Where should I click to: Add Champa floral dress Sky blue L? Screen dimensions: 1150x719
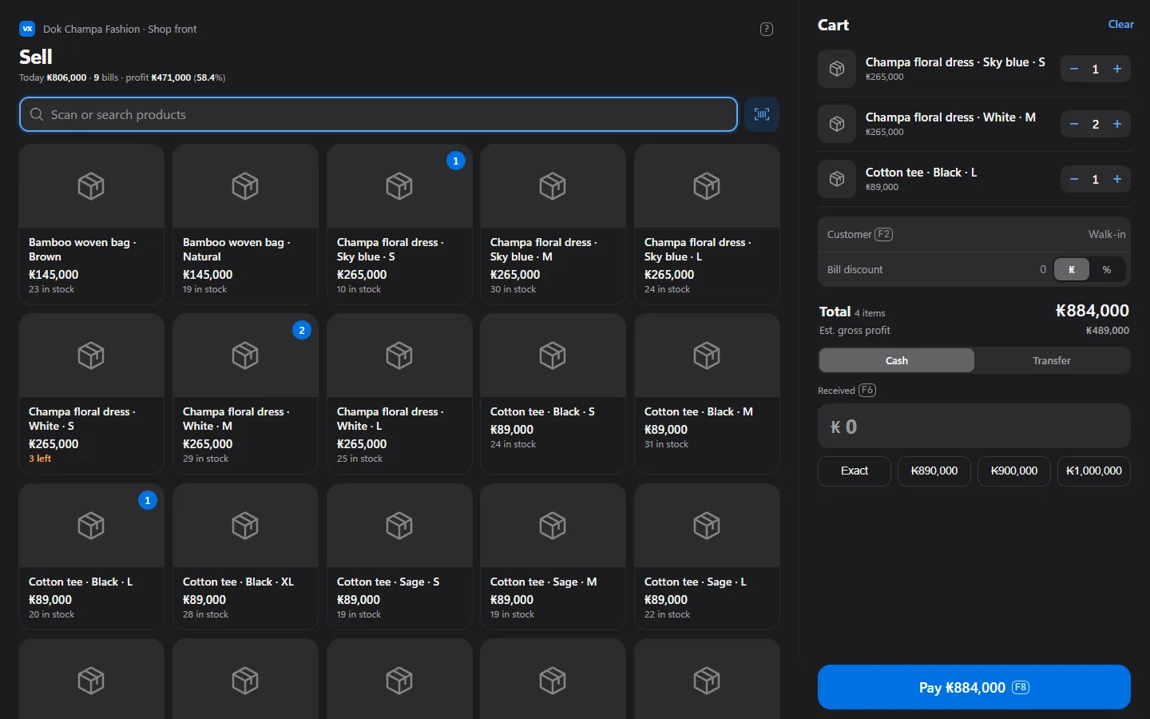707,224
